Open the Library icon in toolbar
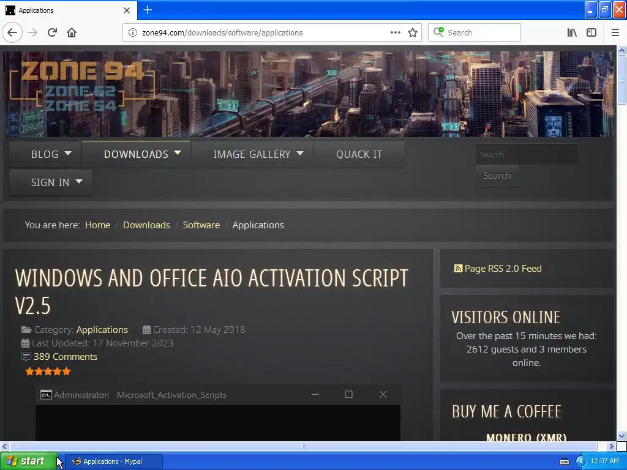 572,32
